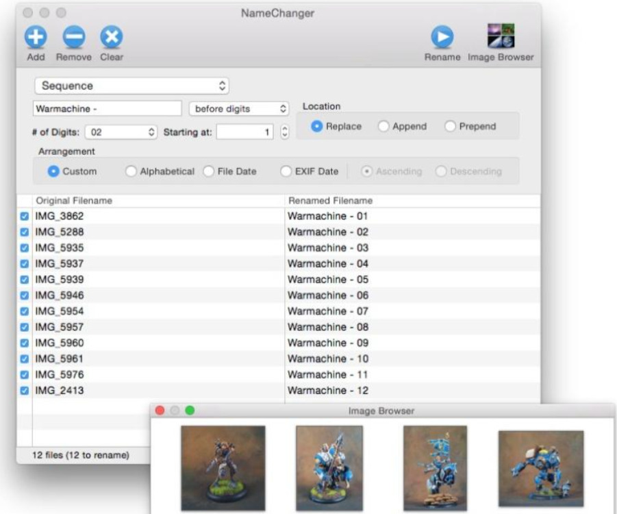This screenshot has height=514, width=617.
Task: Uncheck the IMG_5935 checkbox
Action: pos(25,247)
